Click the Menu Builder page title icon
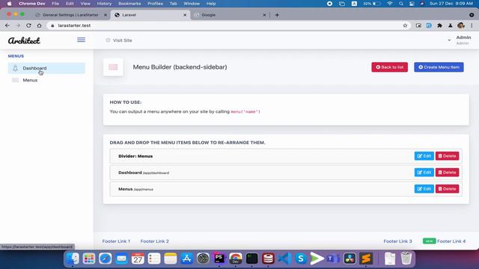The image size is (479, 269). coord(113,67)
